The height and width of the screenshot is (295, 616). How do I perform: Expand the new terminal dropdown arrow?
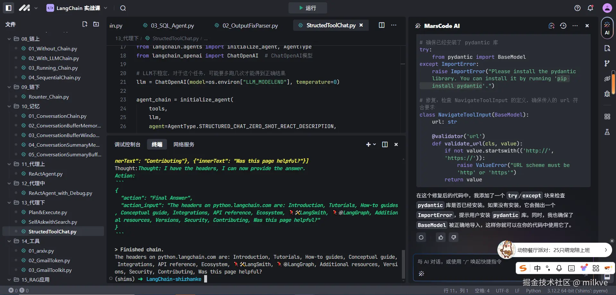coord(375,144)
